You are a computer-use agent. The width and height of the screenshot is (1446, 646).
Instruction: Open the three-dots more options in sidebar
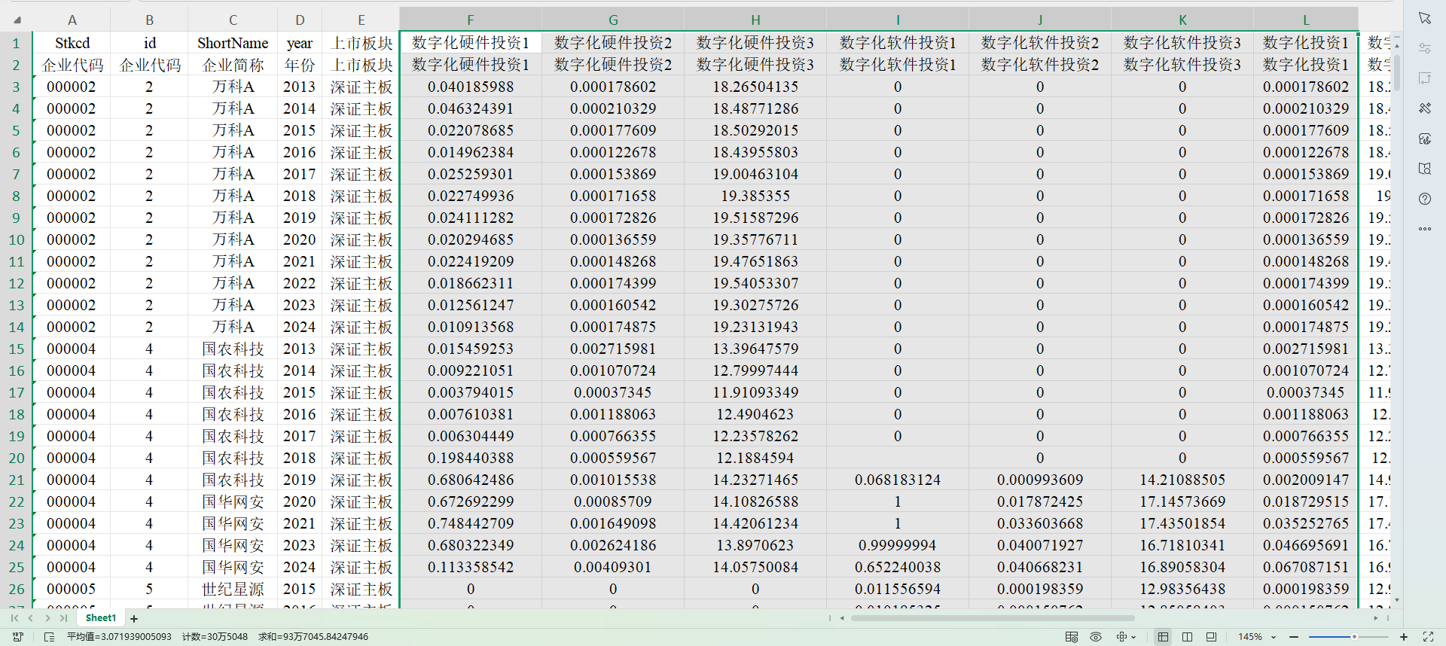pyautogui.click(x=1424, y=229)
